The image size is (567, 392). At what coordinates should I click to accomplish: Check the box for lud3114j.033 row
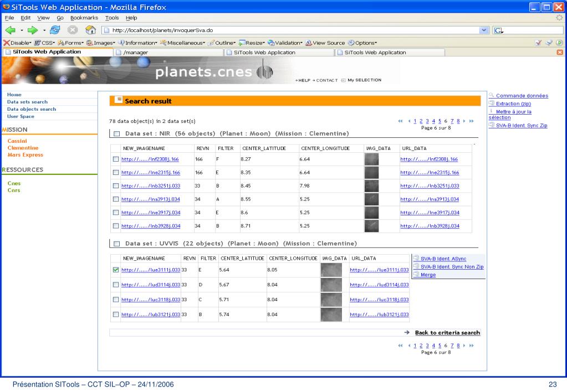[x=116, y=285]
